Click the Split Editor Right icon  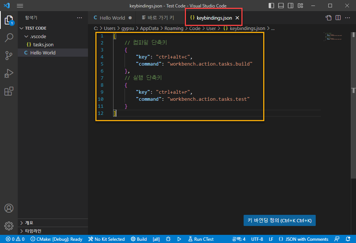click(338, 18)
